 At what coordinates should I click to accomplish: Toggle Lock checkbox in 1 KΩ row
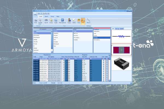[x=103, y=62]
